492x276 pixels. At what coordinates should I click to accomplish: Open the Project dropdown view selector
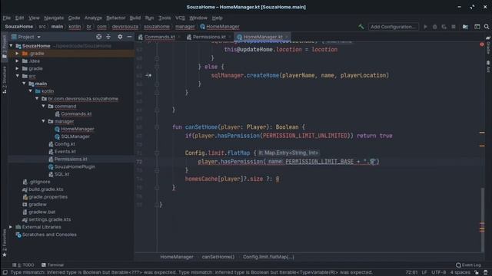tap(26, 37)
